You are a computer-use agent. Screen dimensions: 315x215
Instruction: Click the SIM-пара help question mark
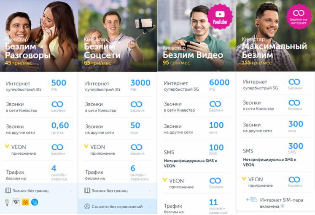(283, 206)
